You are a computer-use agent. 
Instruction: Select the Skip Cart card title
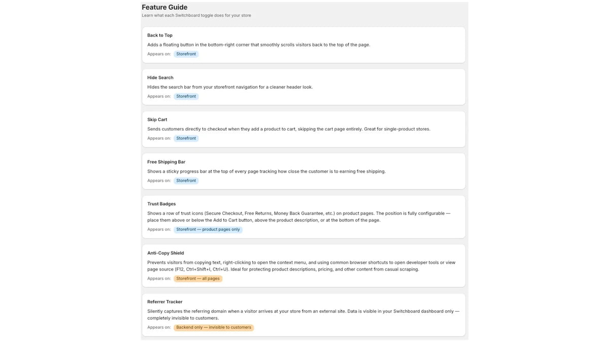pyautogui.click(x=157, y=120)
